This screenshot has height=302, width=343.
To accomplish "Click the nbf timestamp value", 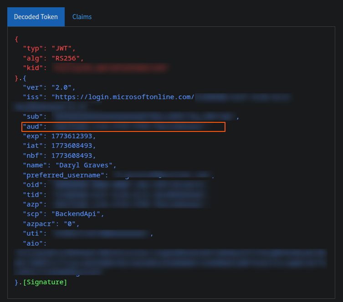I will pos(73,156).
